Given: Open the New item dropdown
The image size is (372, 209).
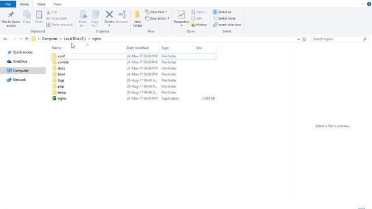Looking at the screenshot, I should [x=156, y=12].
